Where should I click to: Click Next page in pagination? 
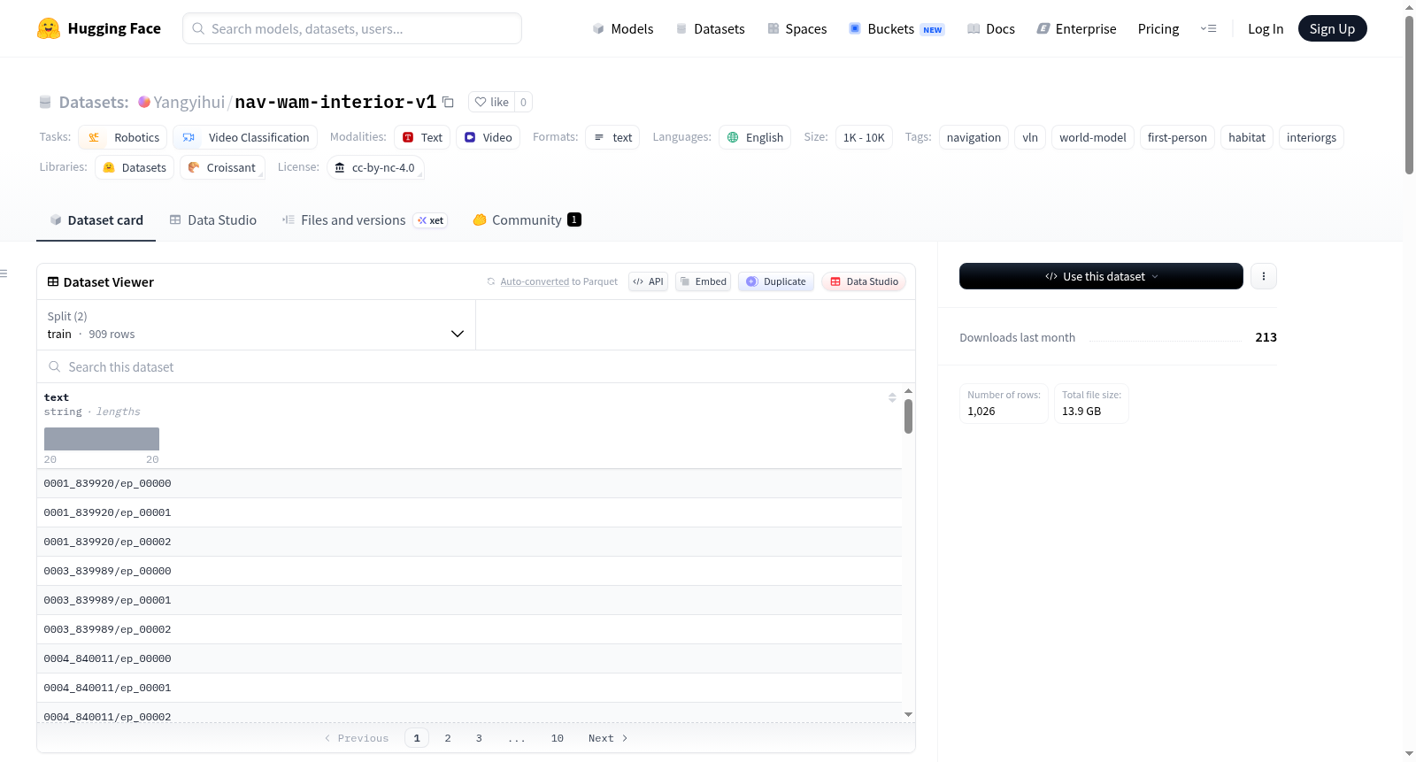coord(608,738)
